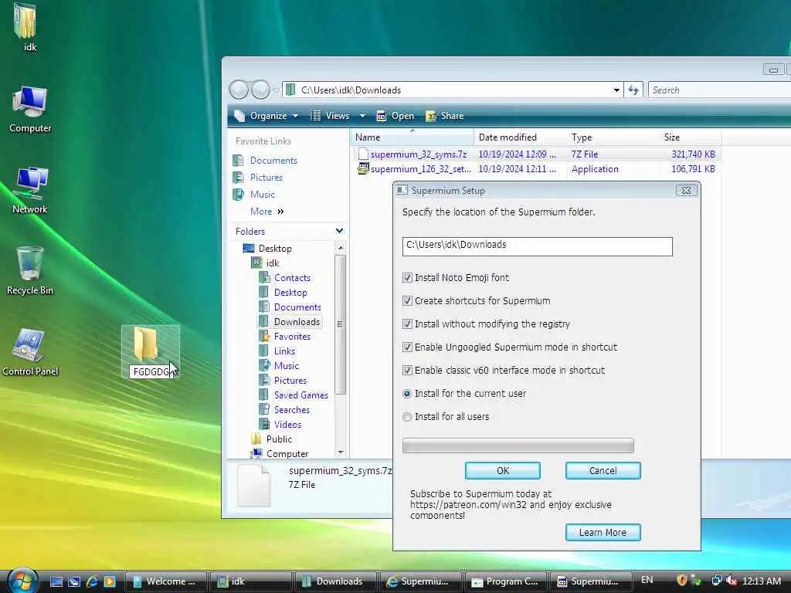Open the Control Panel desktop icon
791x593 pixels.
click(30, 352)
